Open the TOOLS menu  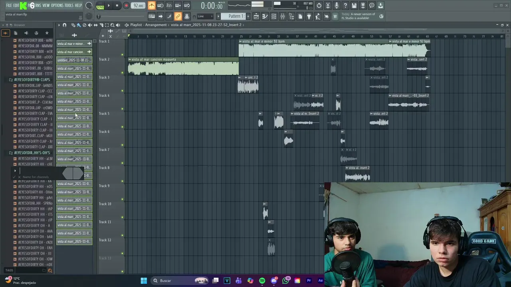pos(69,6)
